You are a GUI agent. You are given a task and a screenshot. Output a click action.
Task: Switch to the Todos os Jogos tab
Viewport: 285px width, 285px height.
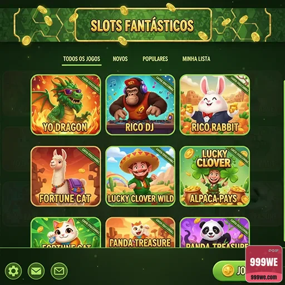pos(82,59)
